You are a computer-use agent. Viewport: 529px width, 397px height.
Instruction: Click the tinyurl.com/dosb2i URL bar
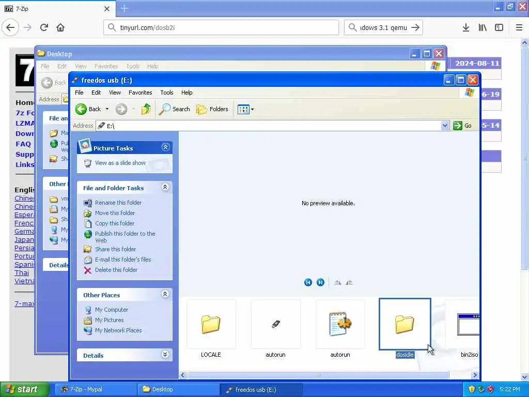pos(221,27)
